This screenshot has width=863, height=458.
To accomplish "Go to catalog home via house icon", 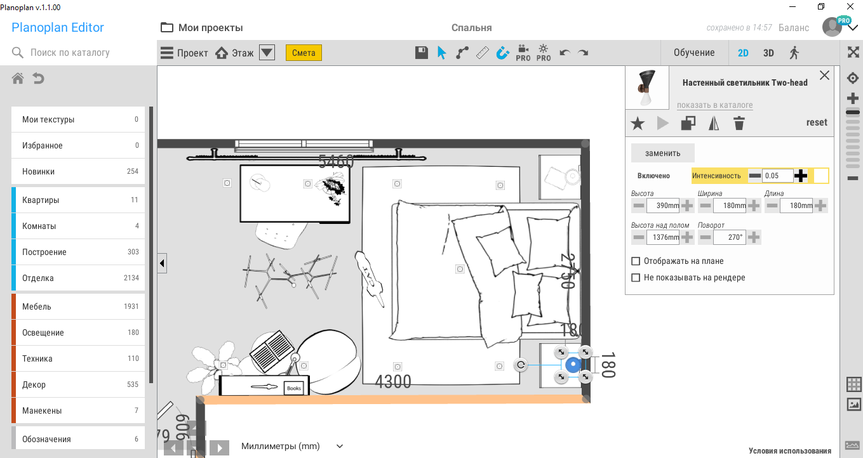I will 18,78.
